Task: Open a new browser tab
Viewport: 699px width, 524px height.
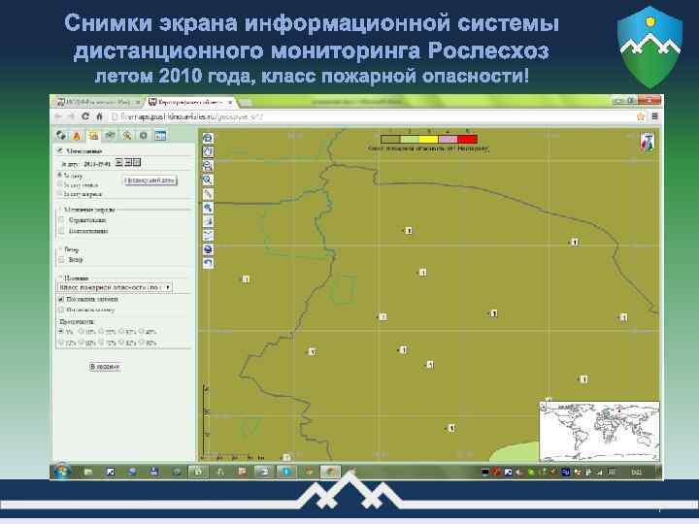Action: click(x=247, y=103)
